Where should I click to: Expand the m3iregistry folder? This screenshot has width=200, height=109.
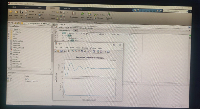click(9, 32)
